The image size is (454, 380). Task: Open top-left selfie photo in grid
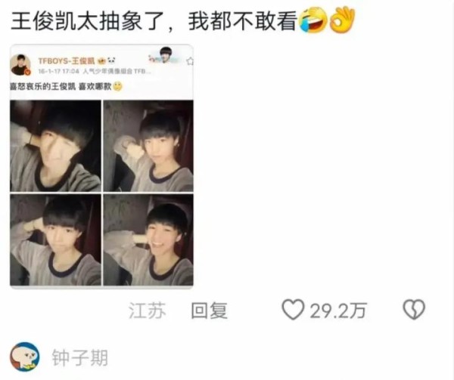55,146
